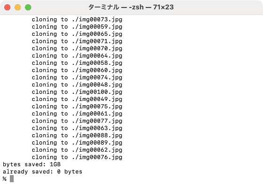This screenshot has width=263, height=185.
Task: Select the line with ./img00071.jpg
Action: click(77, 41)
